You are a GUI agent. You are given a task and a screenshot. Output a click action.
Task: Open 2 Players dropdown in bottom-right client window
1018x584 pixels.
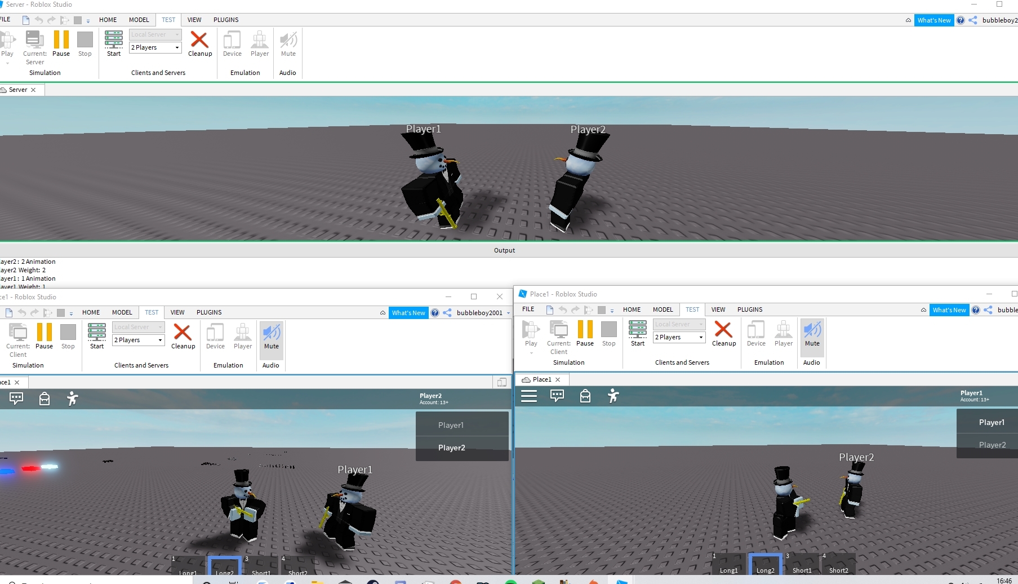(679, 337)
